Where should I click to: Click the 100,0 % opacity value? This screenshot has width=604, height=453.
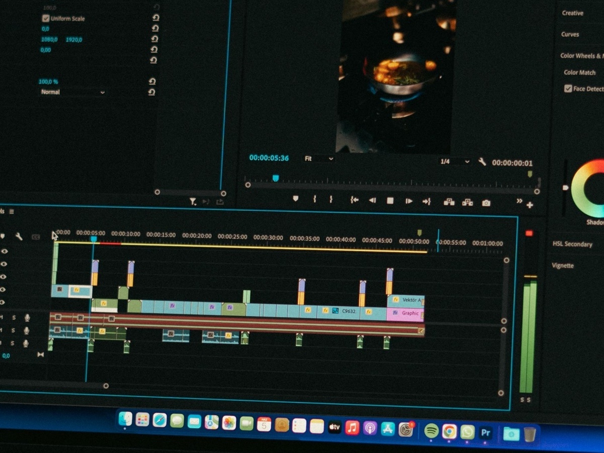click(x=48, y=82)
